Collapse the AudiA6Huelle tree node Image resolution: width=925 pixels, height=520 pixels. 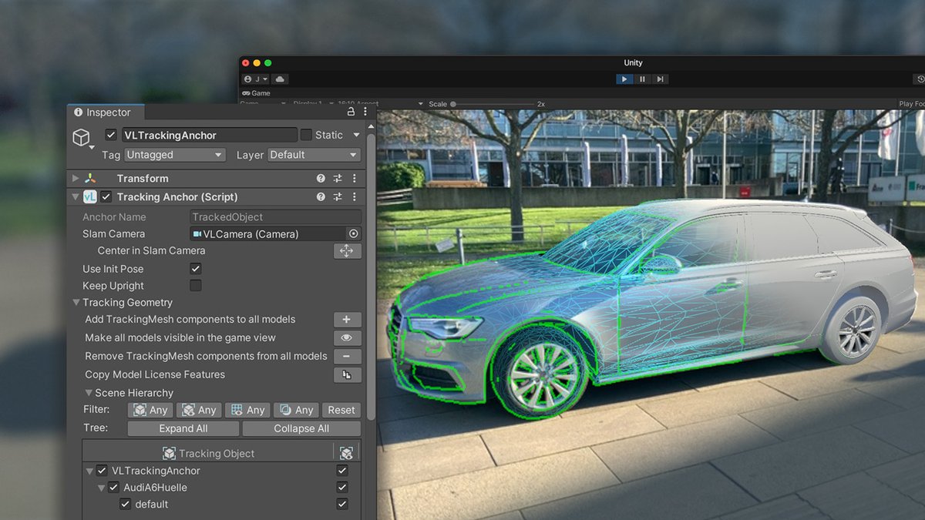(101, 488)
